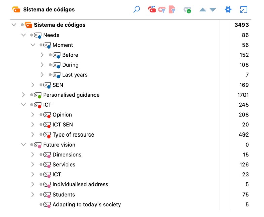Click the reset activations red code icon
Image resolution: width=264 pixels, height=217 pixels.
(152, 10)
